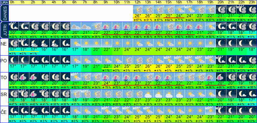Image resolution: width=257 pixels, height=123 pixels.
Task: Click the JUTRI 6h overcast cloud icon
Action: (x=75, y=26)
